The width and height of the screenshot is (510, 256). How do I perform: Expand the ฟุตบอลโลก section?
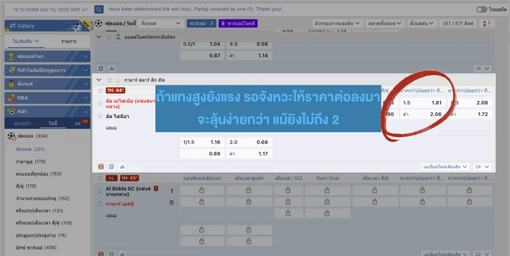coord(47,56)
